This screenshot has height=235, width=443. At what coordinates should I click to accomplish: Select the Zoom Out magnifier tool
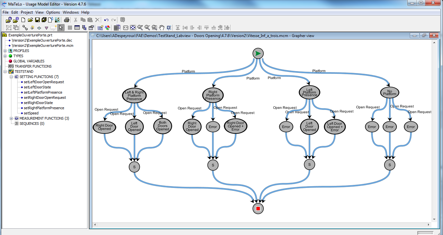click(x=147, y=28)
